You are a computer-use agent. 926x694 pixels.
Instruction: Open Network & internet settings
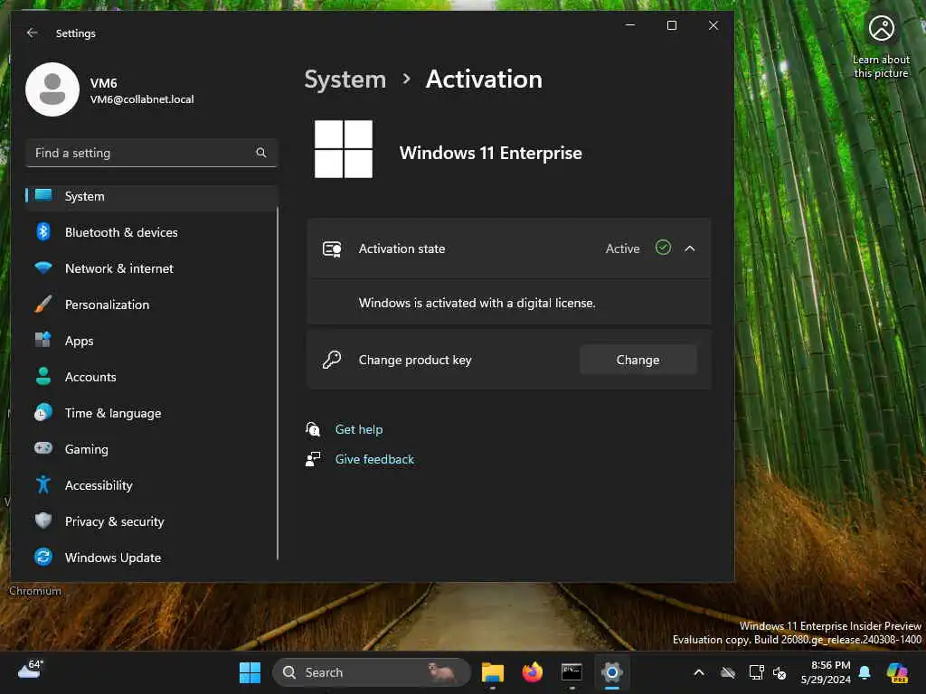[x=151, y=268]
